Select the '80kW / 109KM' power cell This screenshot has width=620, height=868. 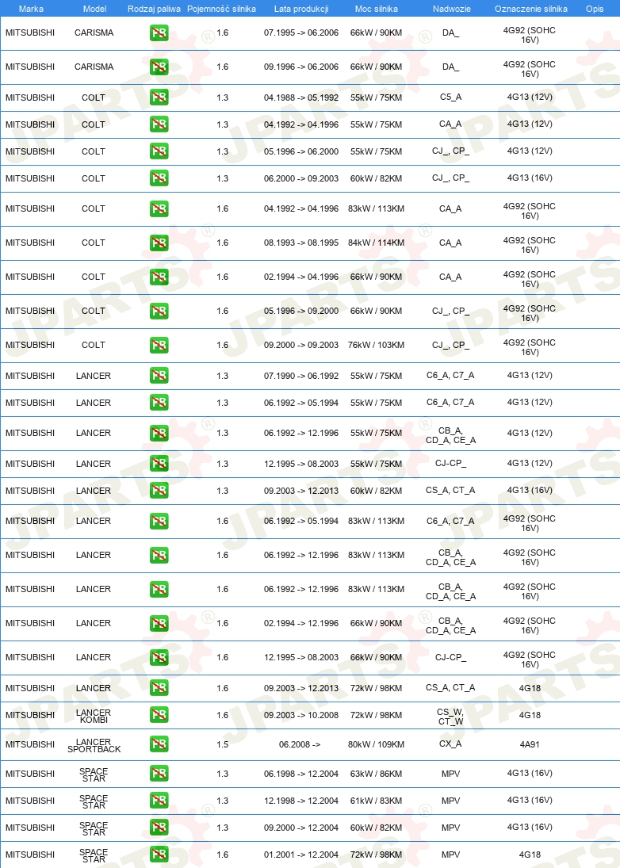(x=377, y=744)
